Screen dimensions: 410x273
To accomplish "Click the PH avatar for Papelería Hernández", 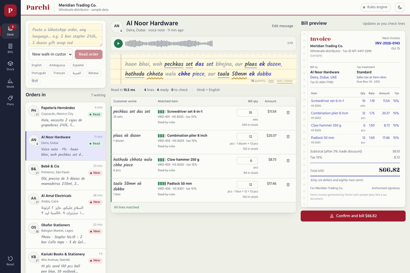I will click(x=34, y=110).
